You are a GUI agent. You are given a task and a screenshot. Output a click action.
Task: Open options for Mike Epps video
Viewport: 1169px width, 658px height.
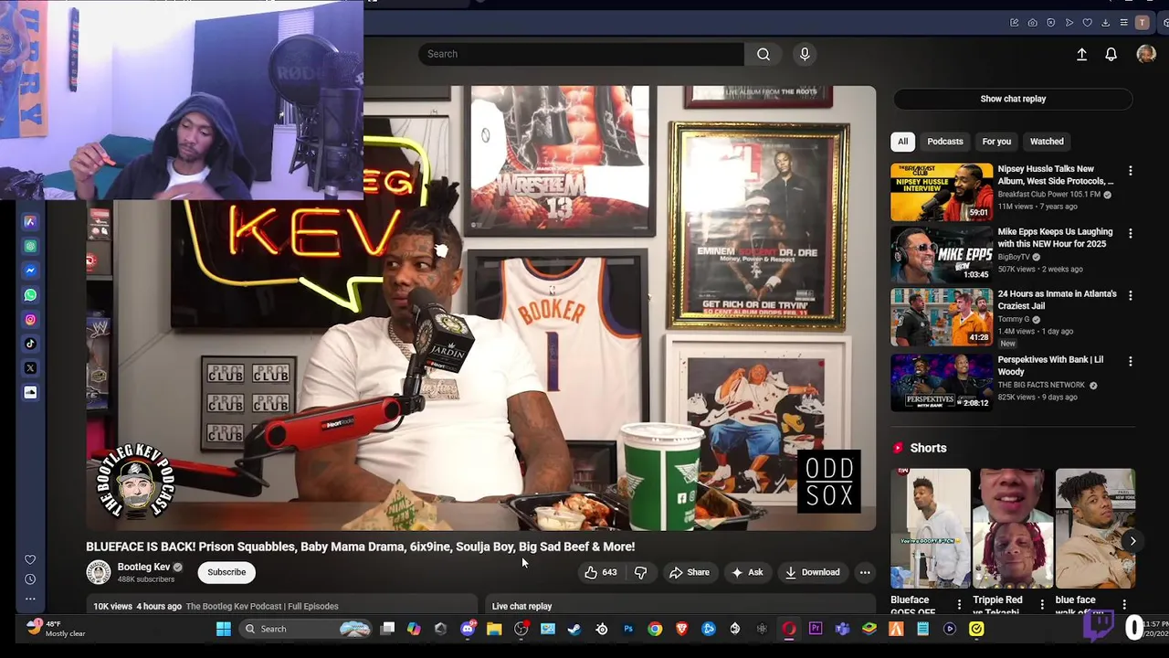point(1130,234)
